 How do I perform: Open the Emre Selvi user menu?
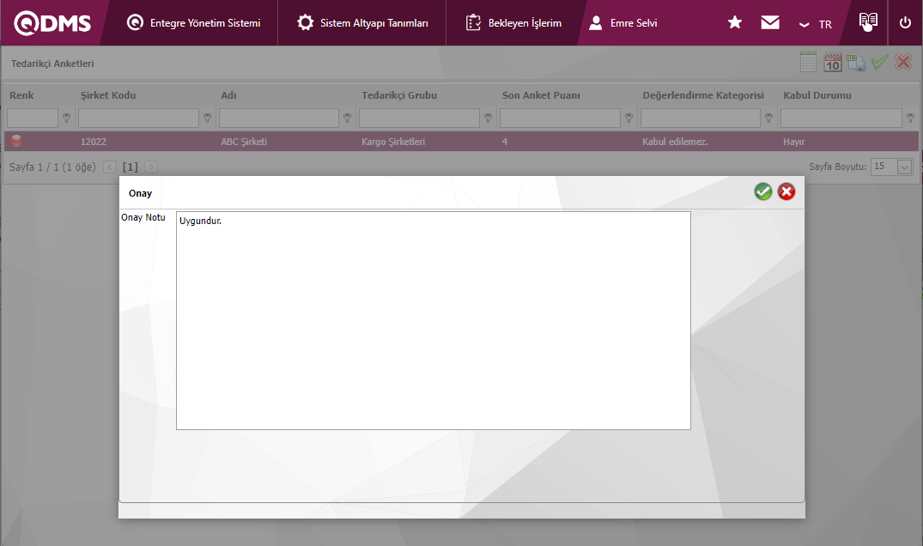[x=622, y=23]
